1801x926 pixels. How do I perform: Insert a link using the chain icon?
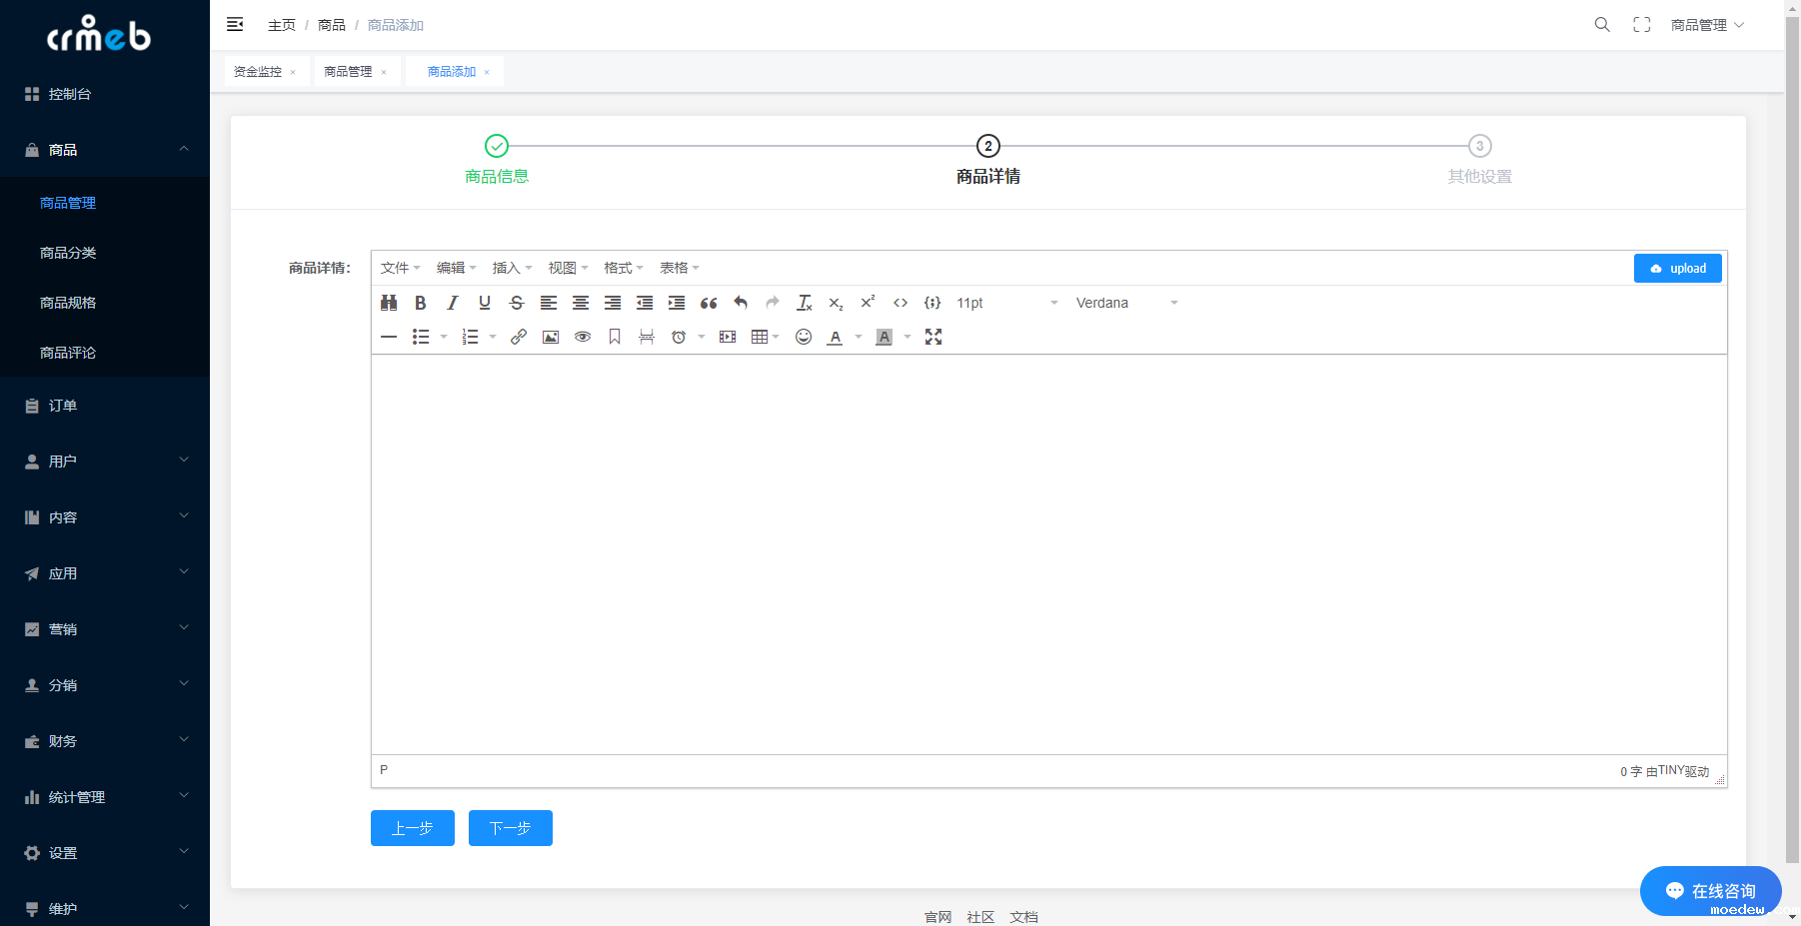(x=519, y=337)
